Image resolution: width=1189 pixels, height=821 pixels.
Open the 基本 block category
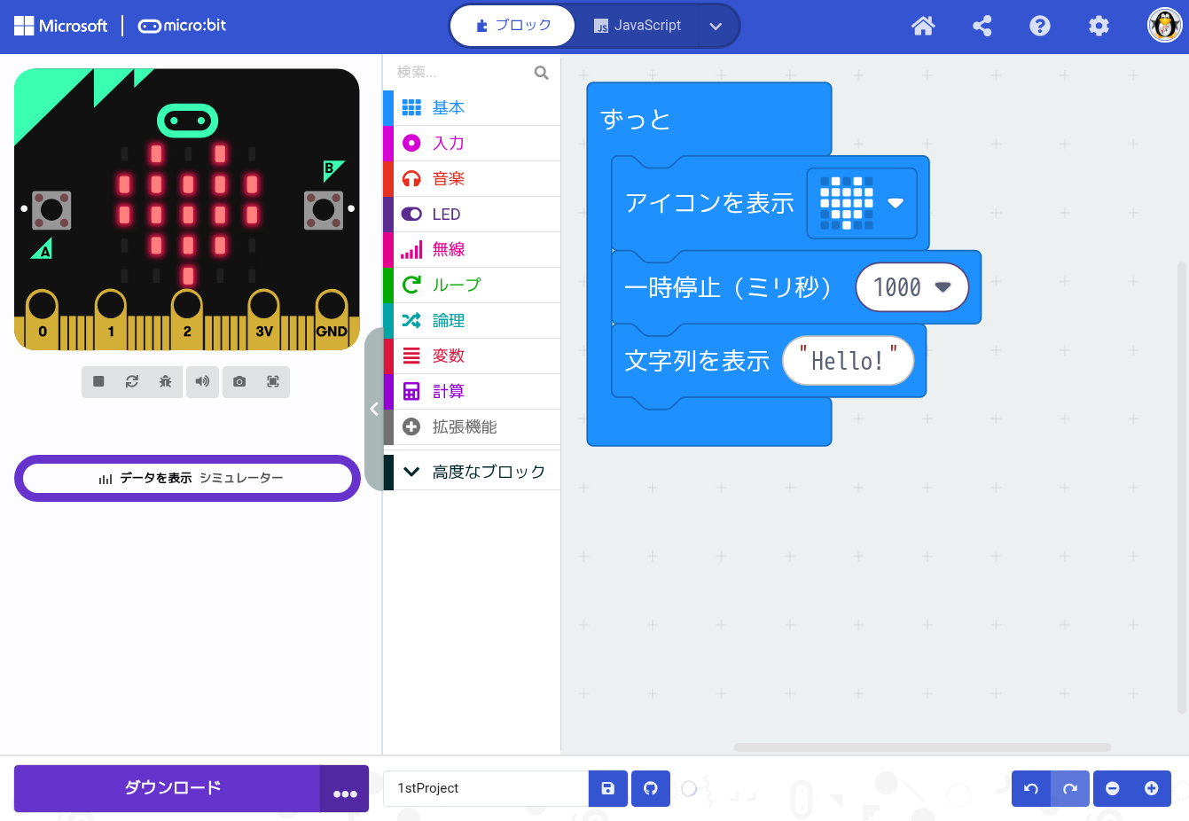[x=449, y=107]
